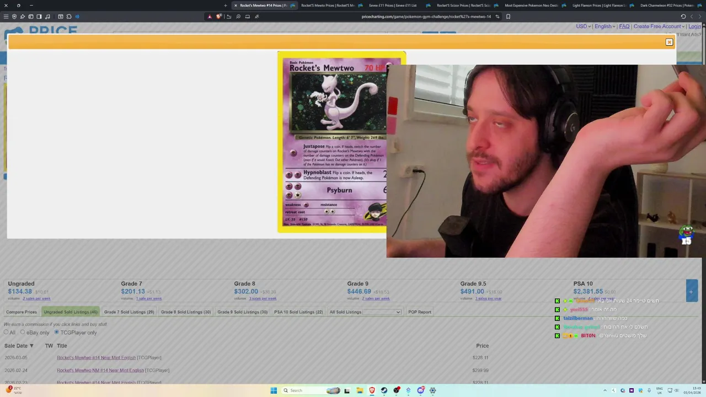
Task: Close the Rocket's Mewtwo #14 tab
Action: 236,6
